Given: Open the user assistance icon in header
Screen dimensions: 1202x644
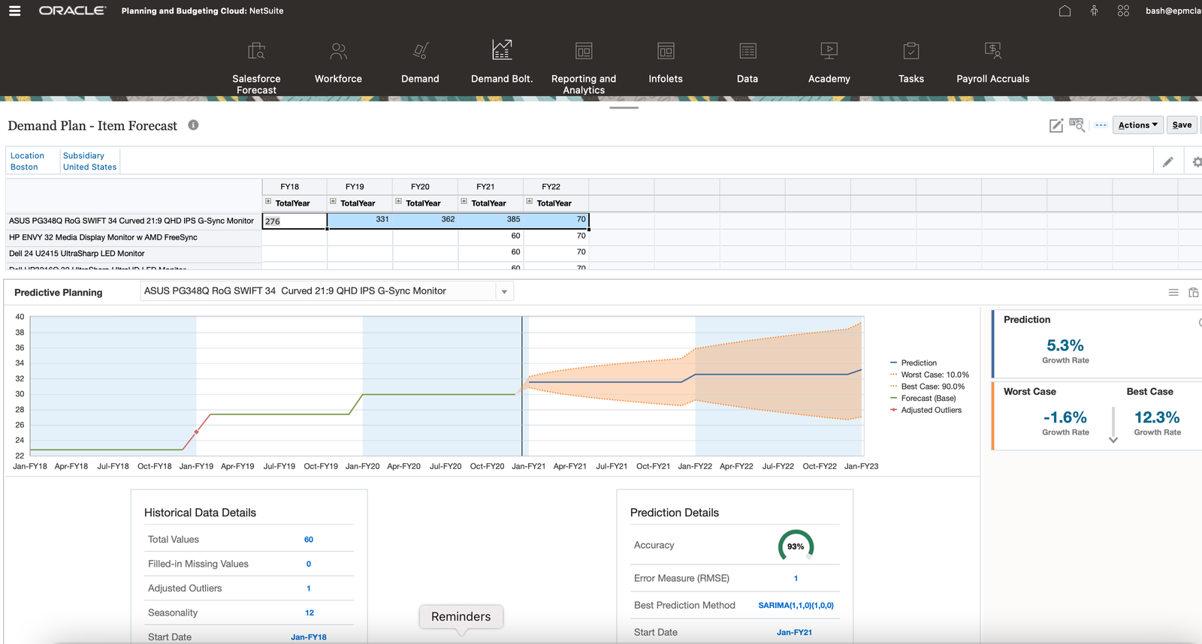Looking at the screenshot, I should click(x=1123, y=11).
